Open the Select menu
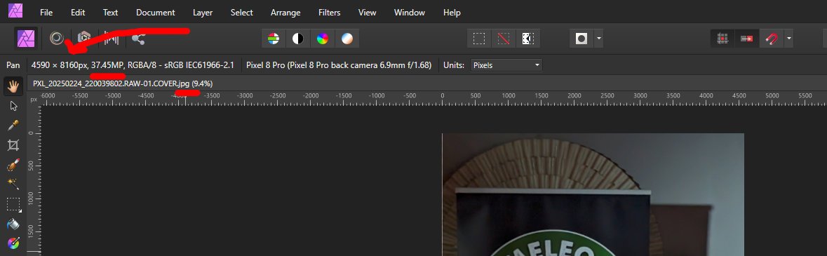The height and width of the screenshot is (256, 827). (241, 12)
